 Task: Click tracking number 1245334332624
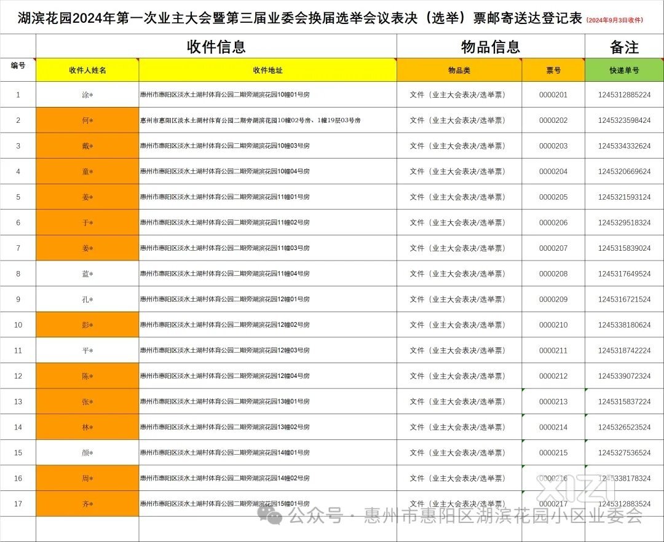tap(624, 146)
